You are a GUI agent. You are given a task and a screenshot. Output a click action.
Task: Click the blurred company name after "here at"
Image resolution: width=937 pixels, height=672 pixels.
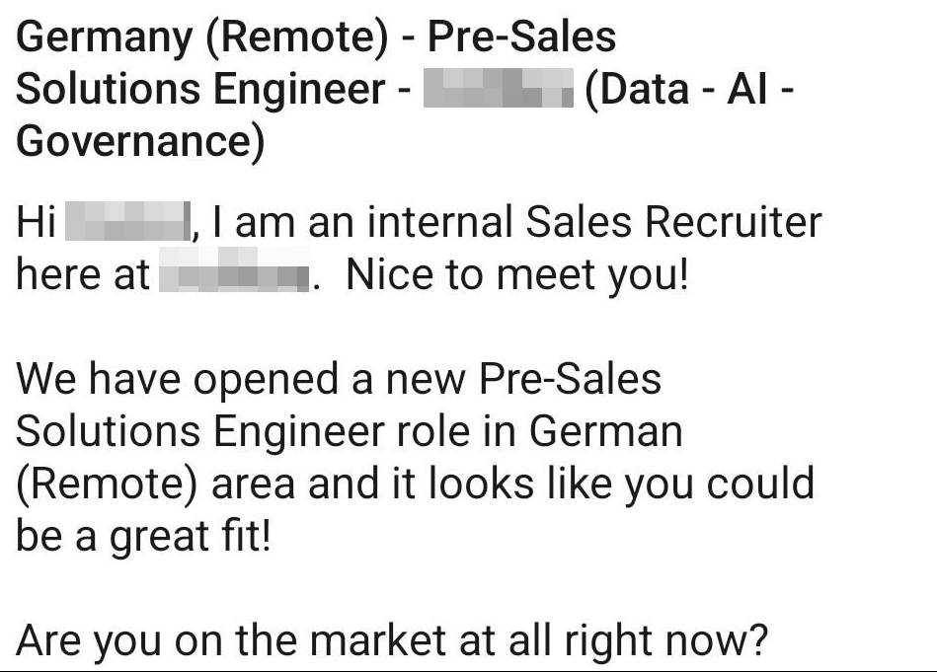click(x=234, y=274)
